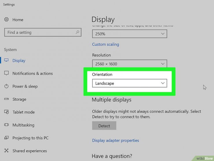
Task: Click the Settings window title
Action: 9,5
